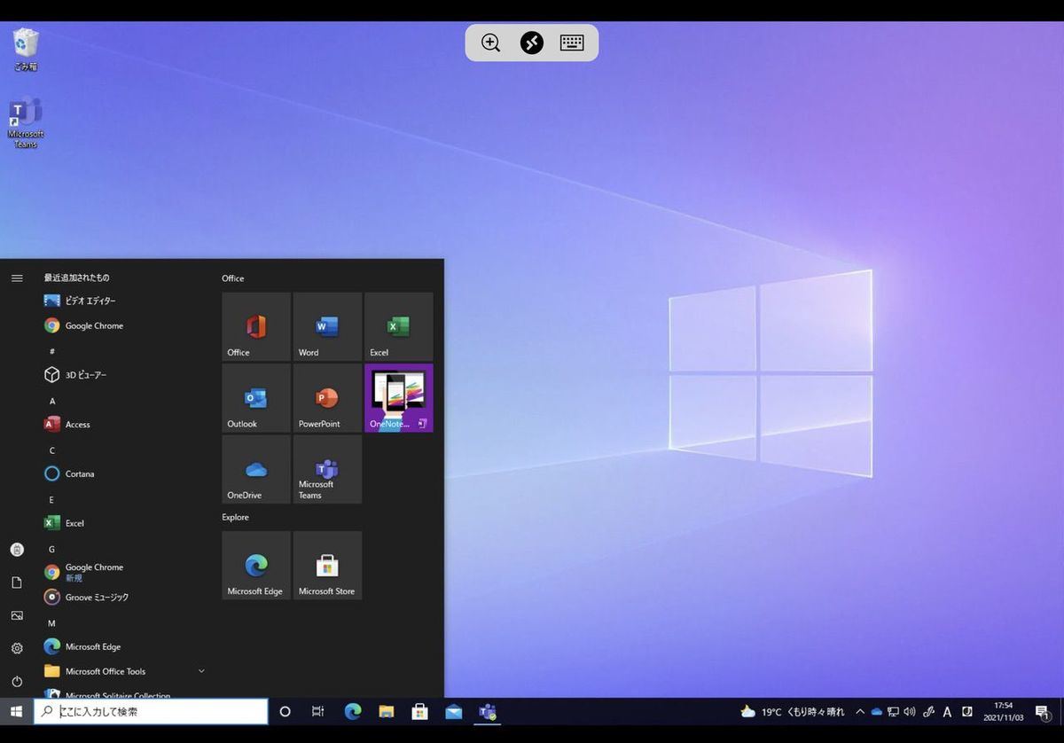The image size is (1064, 743).
Task: Open the Excel tile in the Office group
Action: pyautogui.click(x=399, y=326)
